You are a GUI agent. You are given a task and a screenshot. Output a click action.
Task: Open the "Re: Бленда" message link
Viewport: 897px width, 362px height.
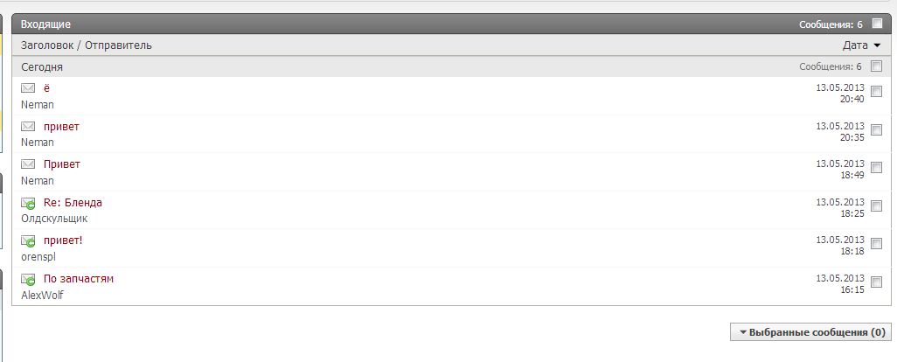click(x=73, y=203)
